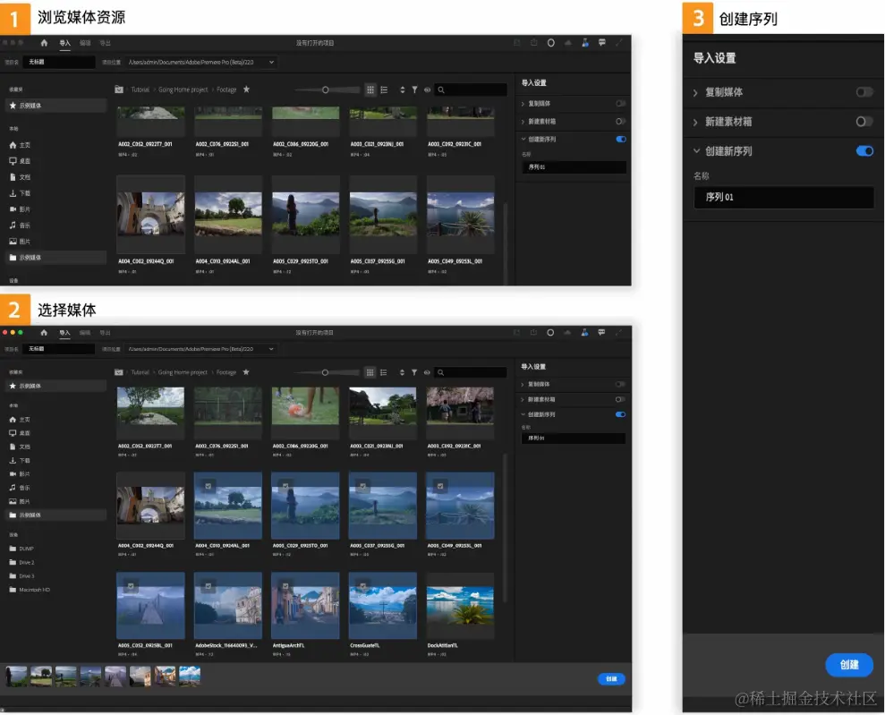Viewport: 885px width, 715px height.
Task: Open the chat bubble icon in step 2 header
Action: 601,332
